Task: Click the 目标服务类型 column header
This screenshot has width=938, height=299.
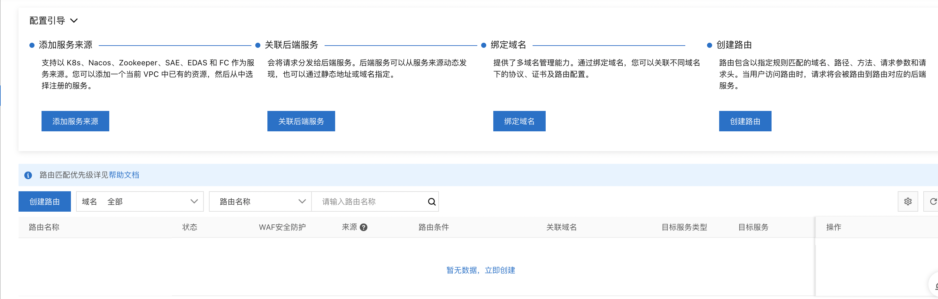Action: click(x=684, y=227)
